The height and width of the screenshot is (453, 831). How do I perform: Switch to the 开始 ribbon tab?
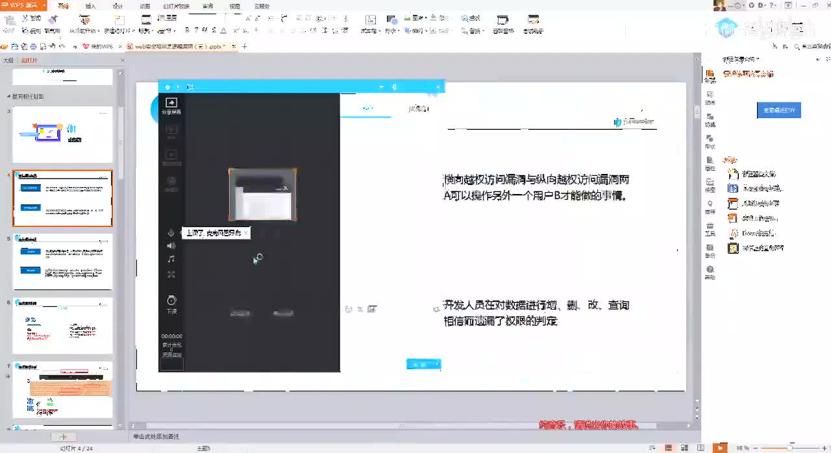pyautogui.click(x=63, y=6)
